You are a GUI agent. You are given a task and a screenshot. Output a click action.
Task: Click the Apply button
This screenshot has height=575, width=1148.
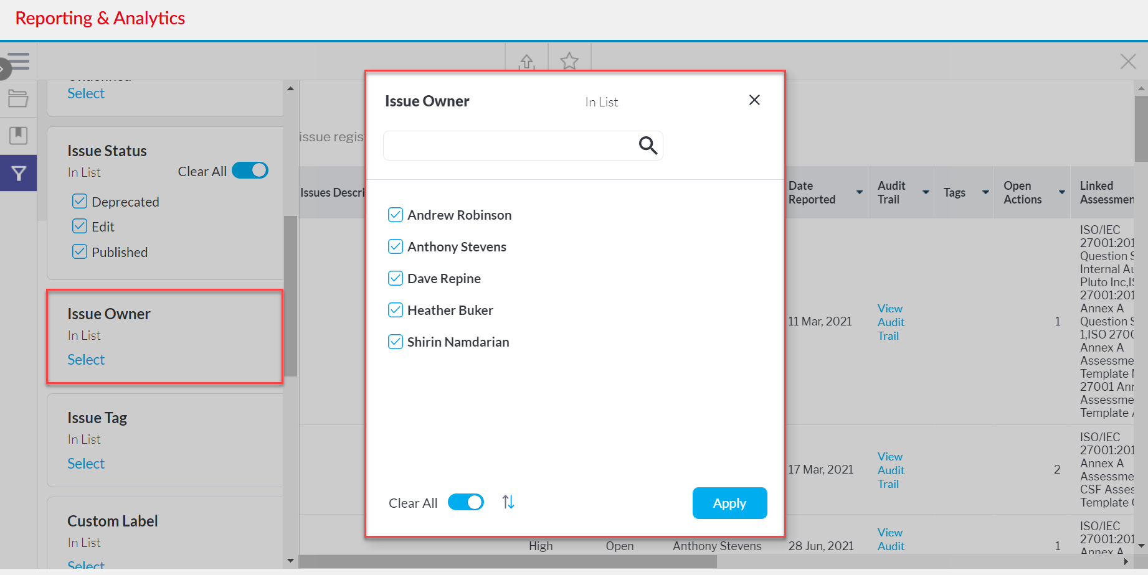[x=729, y=503]
